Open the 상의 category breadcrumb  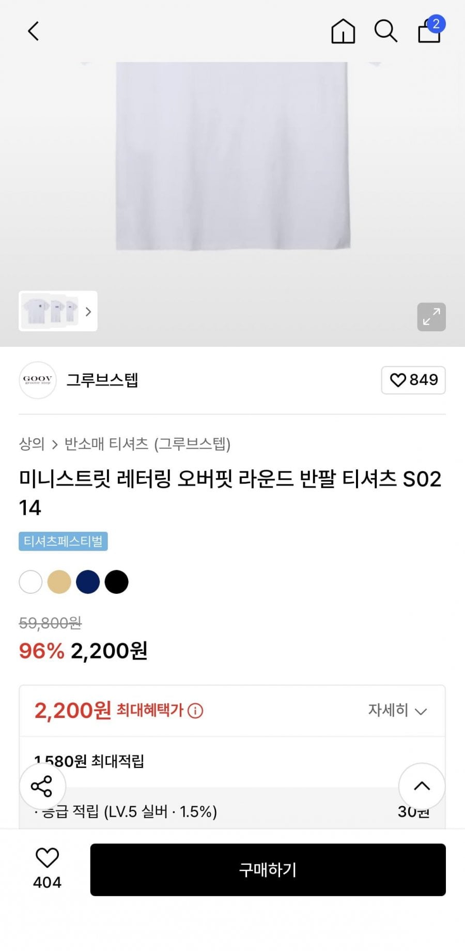[32, 444]
